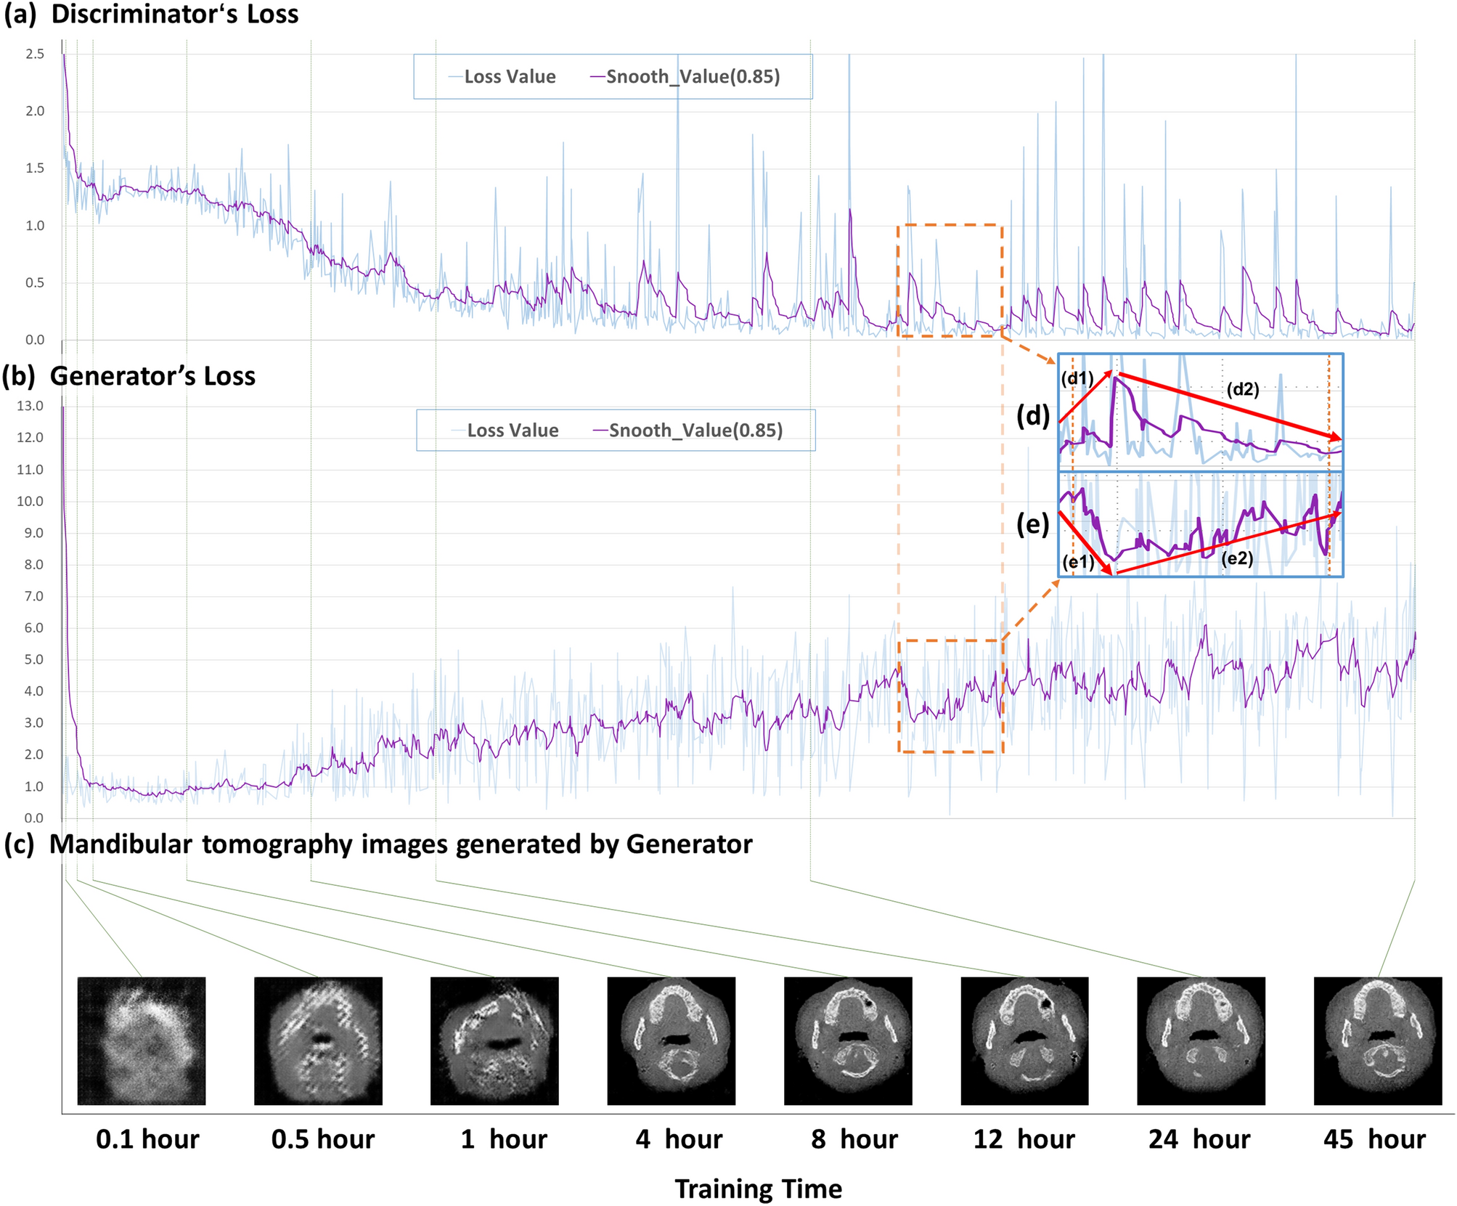This screenshot has width=1457, height=1206.
Task: Toggle the orange dashed selection box in panel (a)
Action: click(x=949, y=282)
